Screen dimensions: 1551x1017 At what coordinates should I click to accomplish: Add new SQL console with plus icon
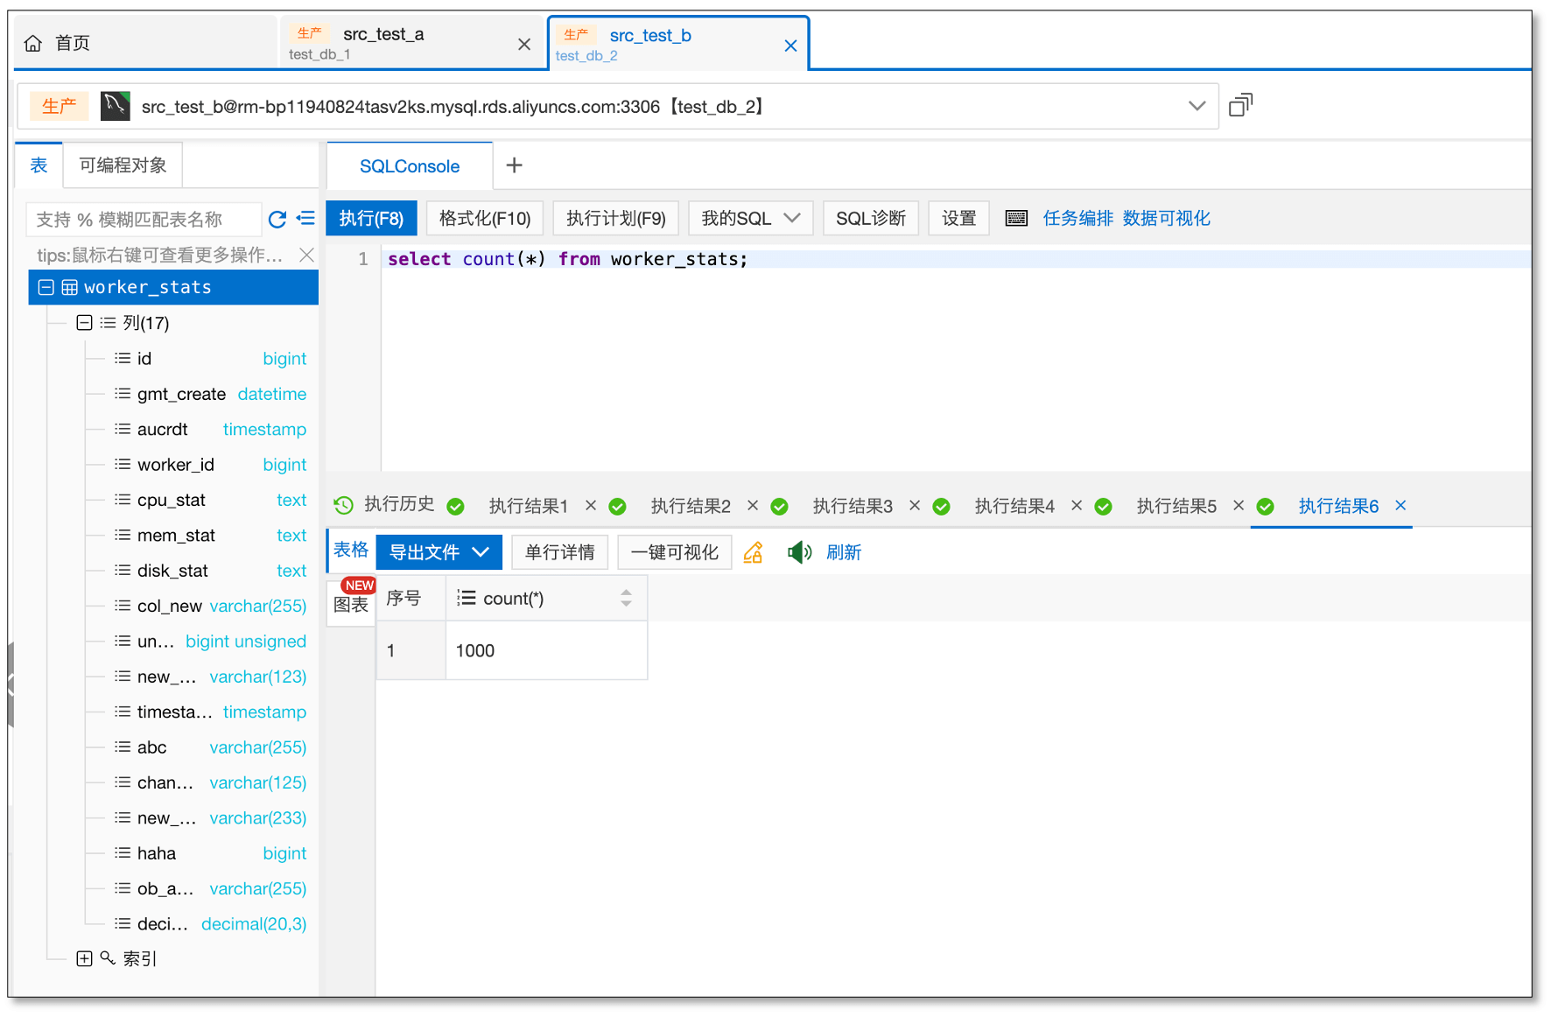515,165
